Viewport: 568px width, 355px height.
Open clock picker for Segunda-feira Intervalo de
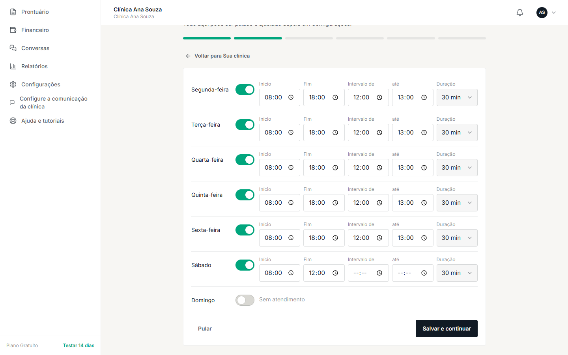(379, 97)
